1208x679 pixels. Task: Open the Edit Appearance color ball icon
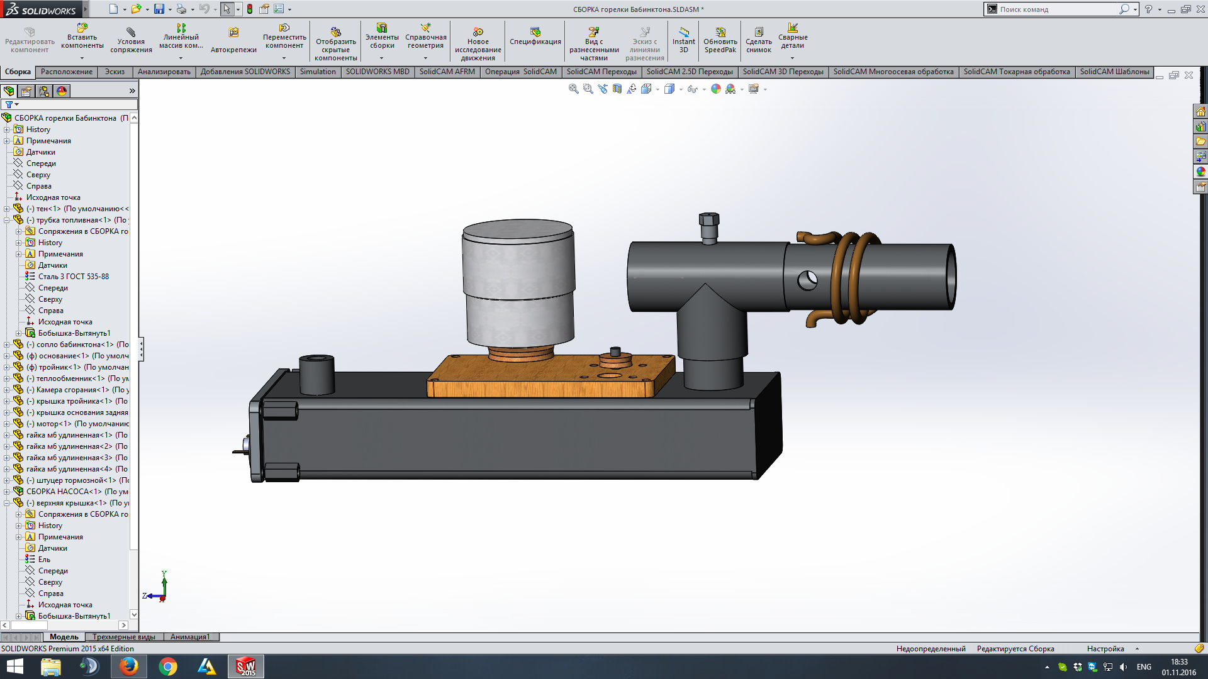coord(715,89)
